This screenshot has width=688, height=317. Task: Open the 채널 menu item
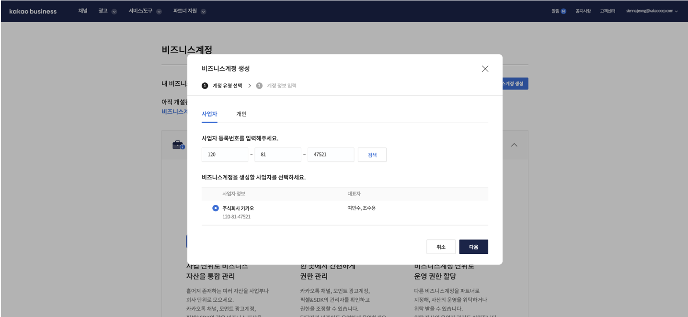coord(83,11)
